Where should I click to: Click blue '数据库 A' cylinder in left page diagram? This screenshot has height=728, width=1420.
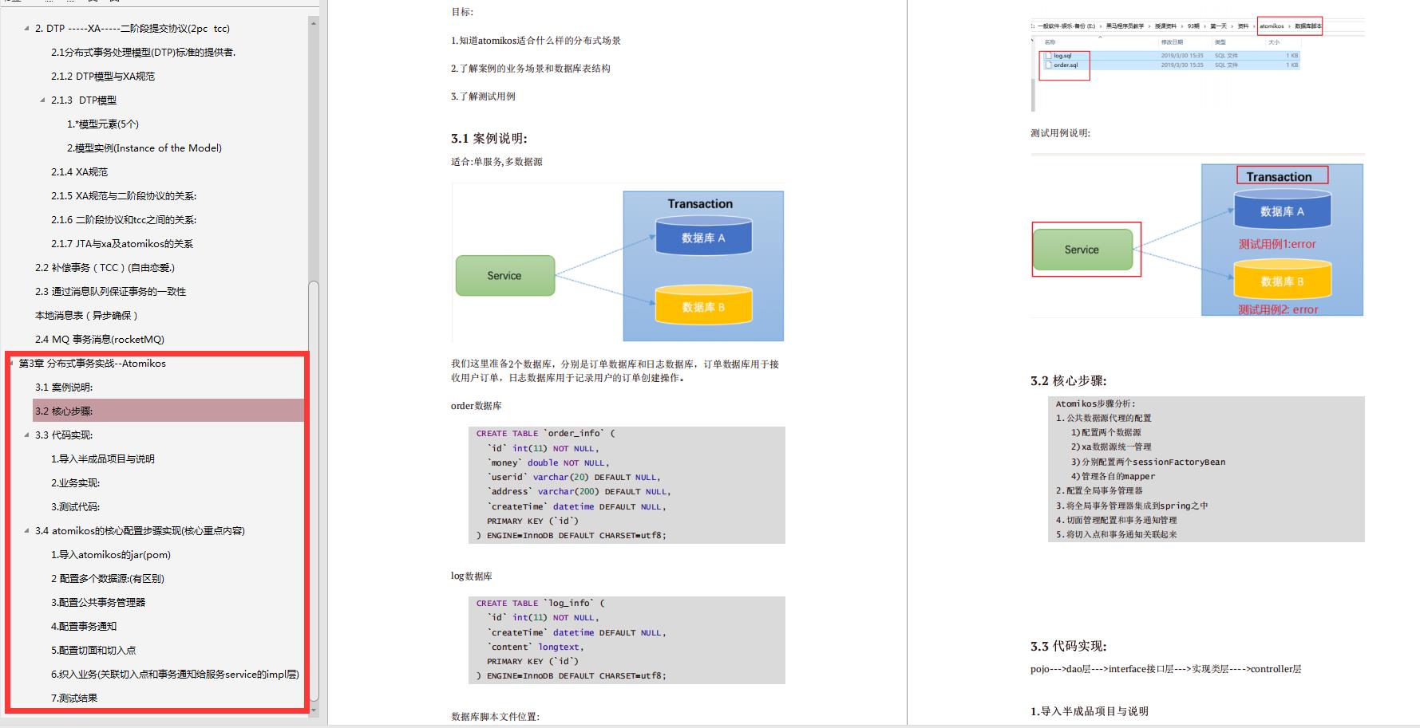click(703, 236)
